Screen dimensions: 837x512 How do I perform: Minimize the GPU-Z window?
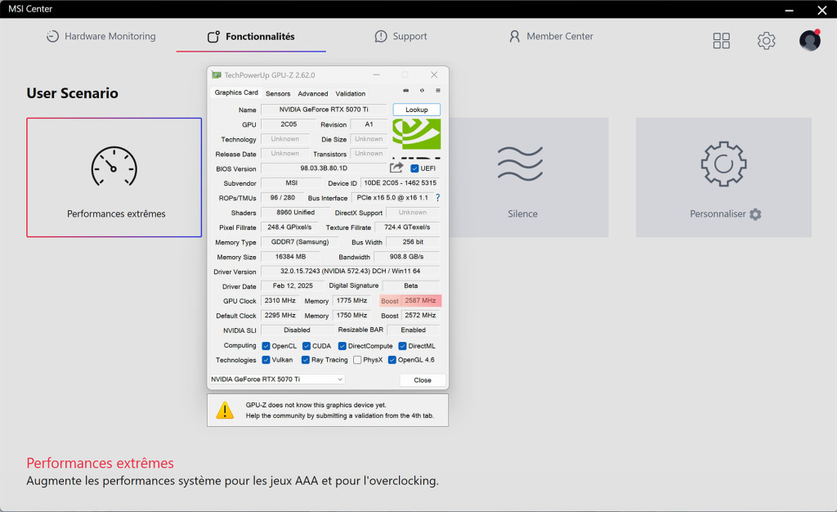coord(376,74)
